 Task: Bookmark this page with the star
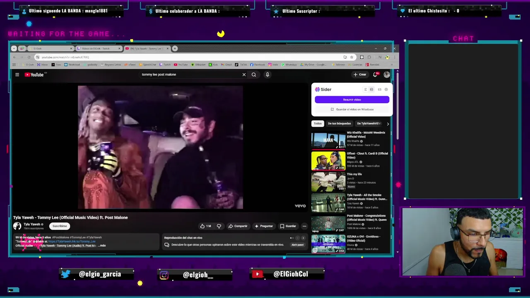(x=352, y=57)
